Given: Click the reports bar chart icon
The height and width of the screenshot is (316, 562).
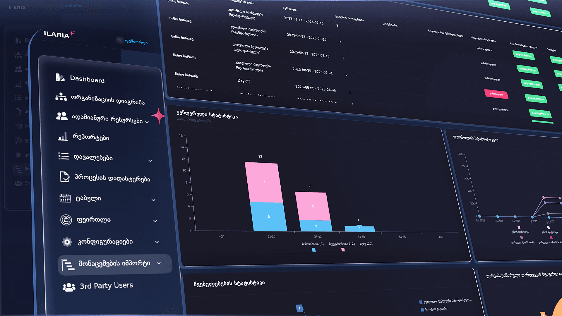Looking at the screenshot, I should pyautogui.click(x=63, y=136).
